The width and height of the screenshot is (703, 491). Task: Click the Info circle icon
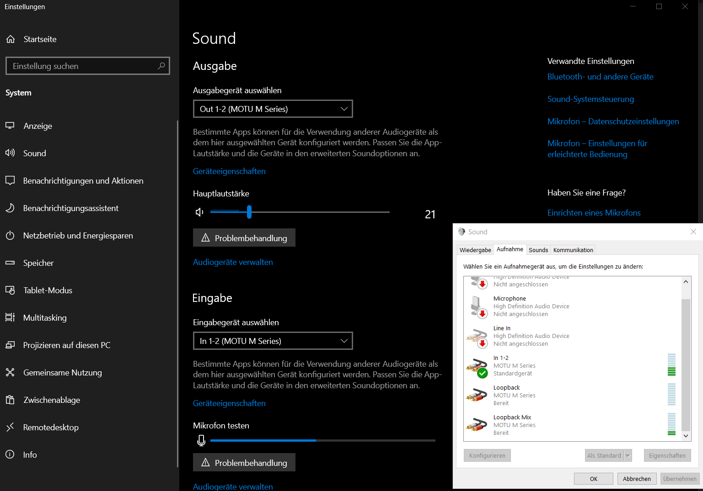coord(10,454)
